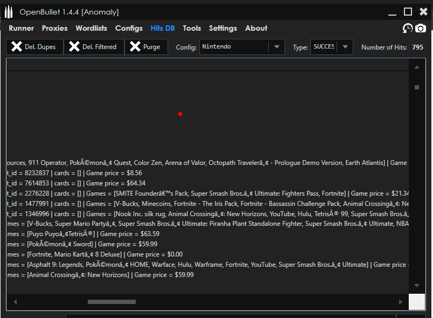This screenshot has width=433, height=318.
Task: Select the Pokémon Sword row priced $59.99
Action: (x=208, y=244)
